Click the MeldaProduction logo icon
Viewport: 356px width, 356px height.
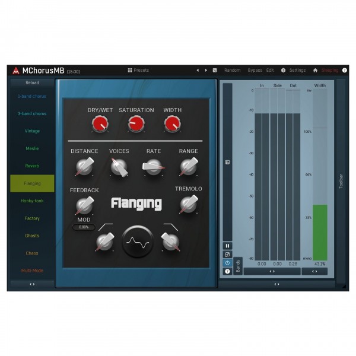pos(15,71)
